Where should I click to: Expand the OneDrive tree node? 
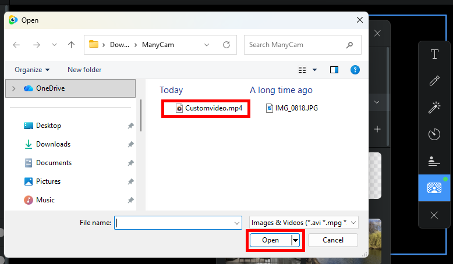pyautogui.click(x=14, y=88)
